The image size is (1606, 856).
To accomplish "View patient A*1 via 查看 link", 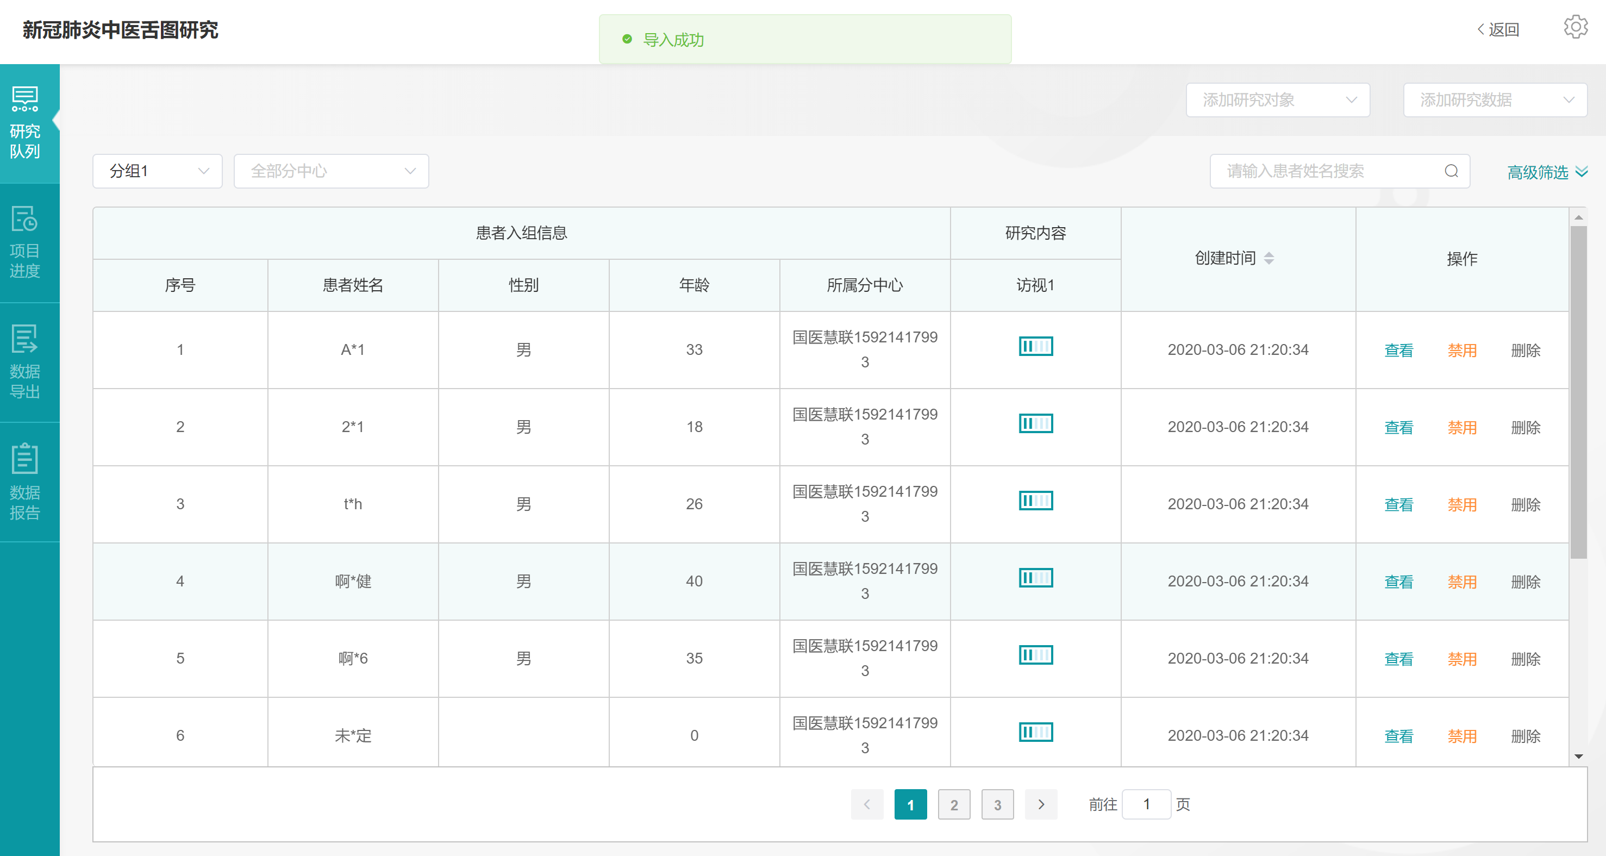I will point(1398,351).
